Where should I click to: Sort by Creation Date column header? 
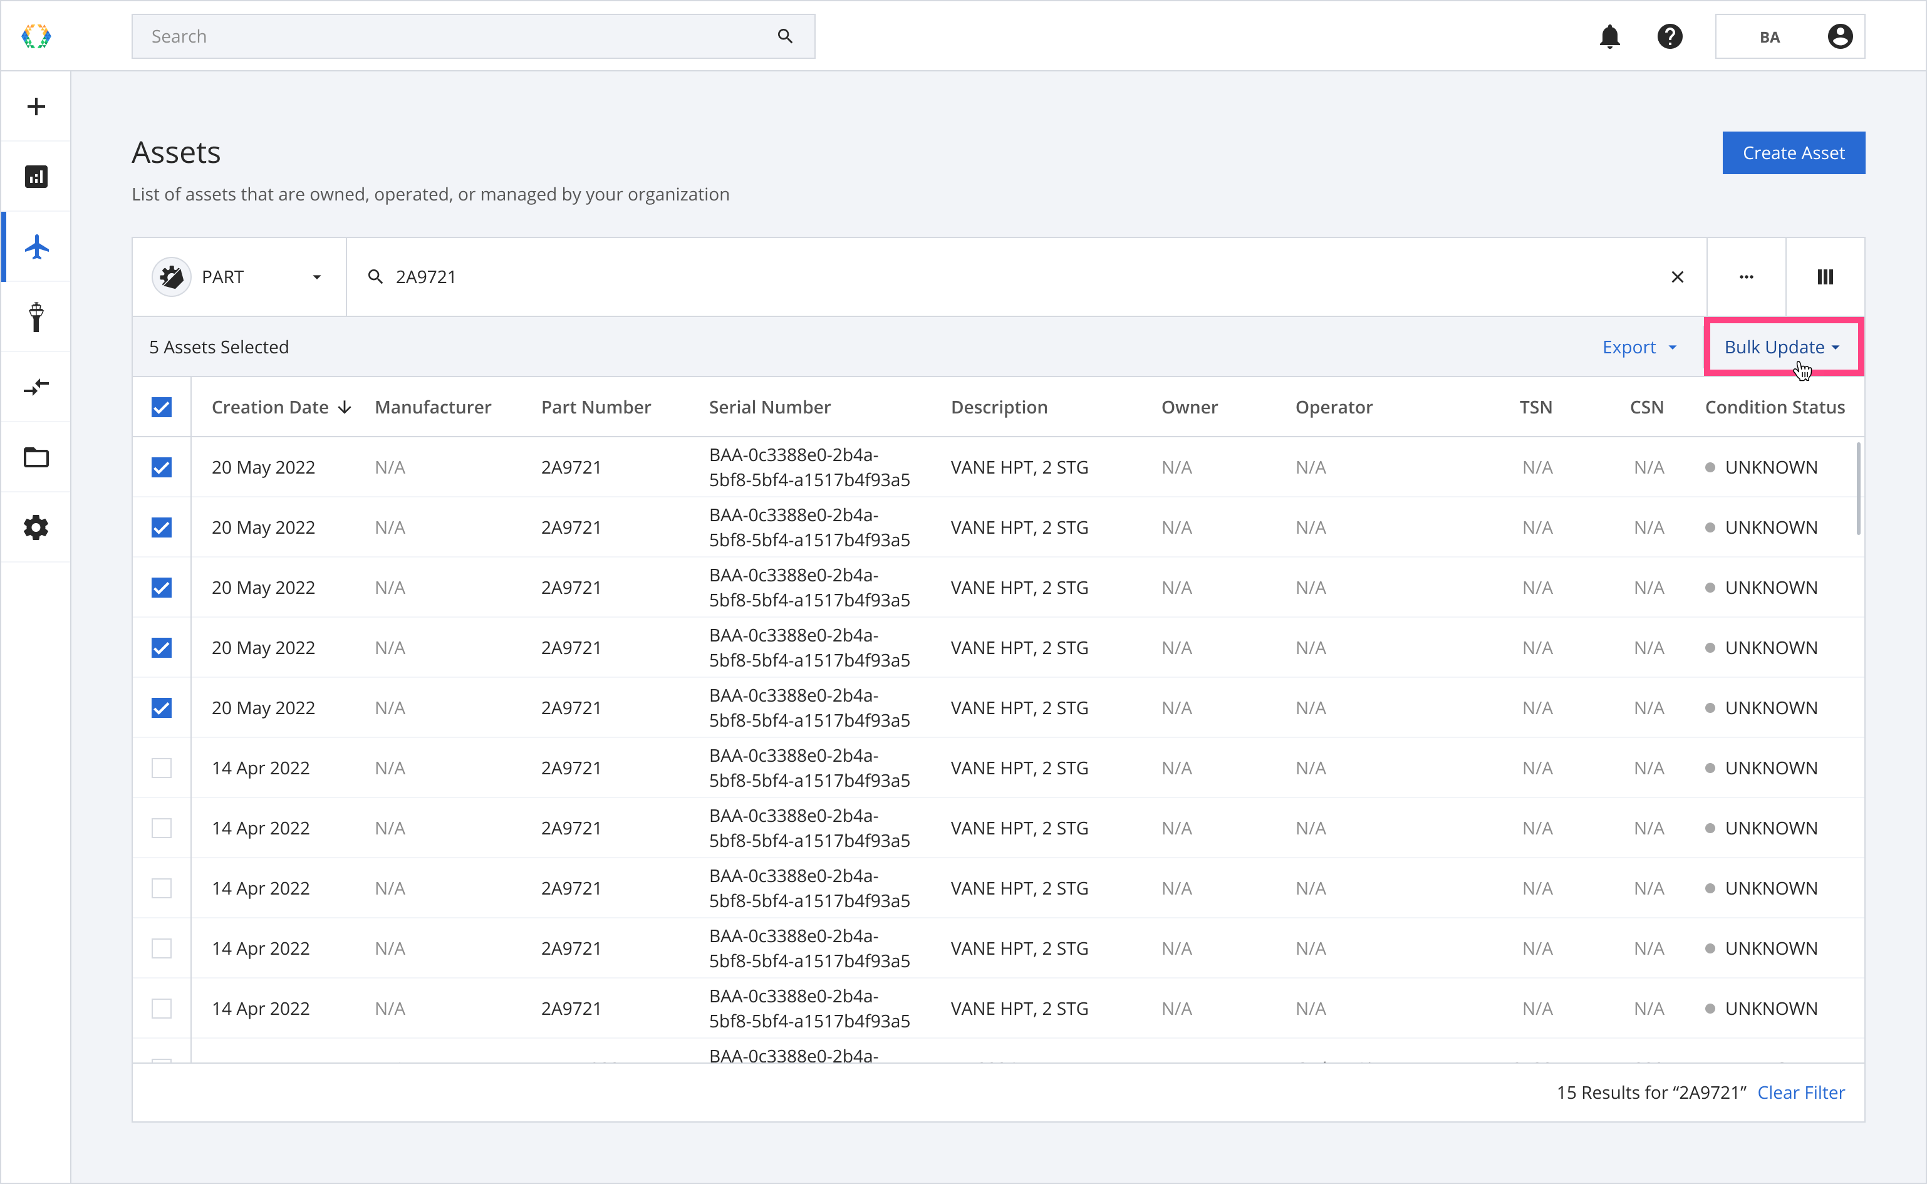pos(270,408)
